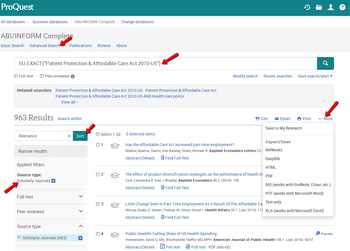Screen dimensions: 350x251
Task: Open title Public Health's Falling Share article
Action: 171,234
